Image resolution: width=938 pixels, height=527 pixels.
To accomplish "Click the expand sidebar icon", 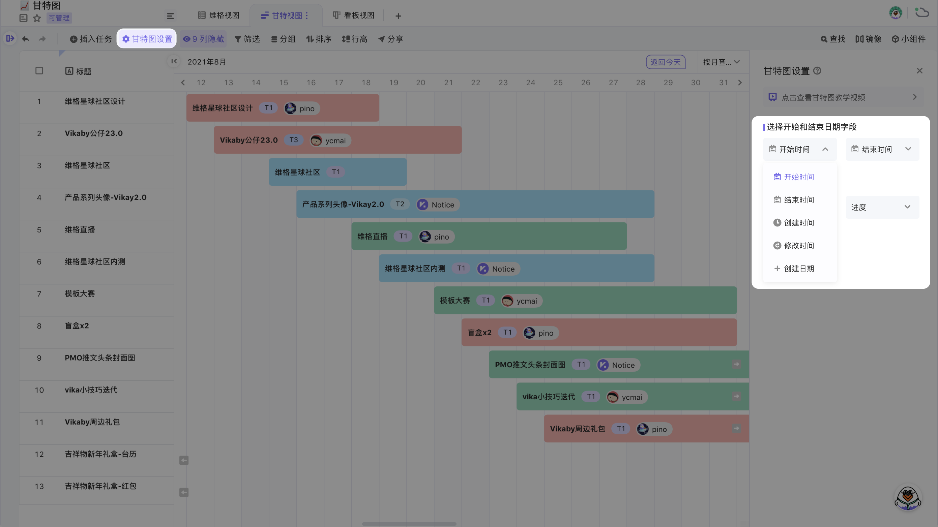I will tap(10, 38).
